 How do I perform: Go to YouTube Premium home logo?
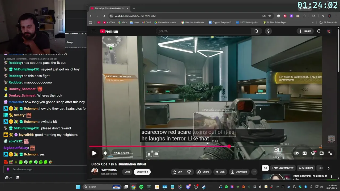(x=109, y=31)
